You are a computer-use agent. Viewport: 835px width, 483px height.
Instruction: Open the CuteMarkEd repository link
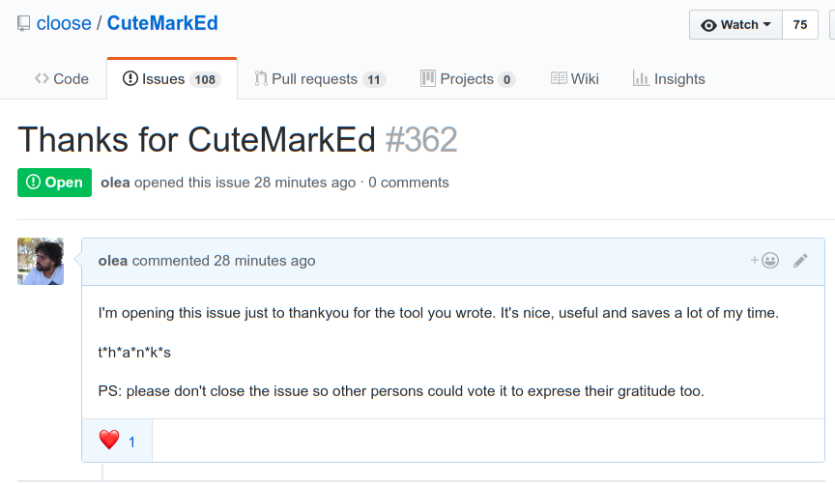[162, 23]
